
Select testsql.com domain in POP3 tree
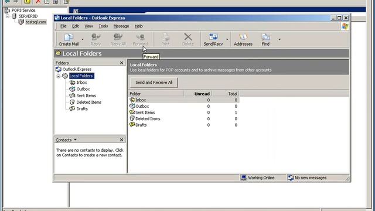36,22
